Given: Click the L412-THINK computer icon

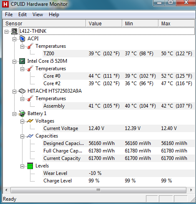Looking at the screenshot, I should click(x=14, y=31).
